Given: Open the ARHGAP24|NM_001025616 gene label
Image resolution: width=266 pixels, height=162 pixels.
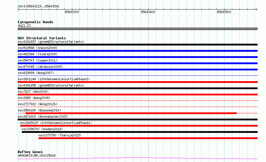Looking at the screenshot, I should (x=37, y=155).
